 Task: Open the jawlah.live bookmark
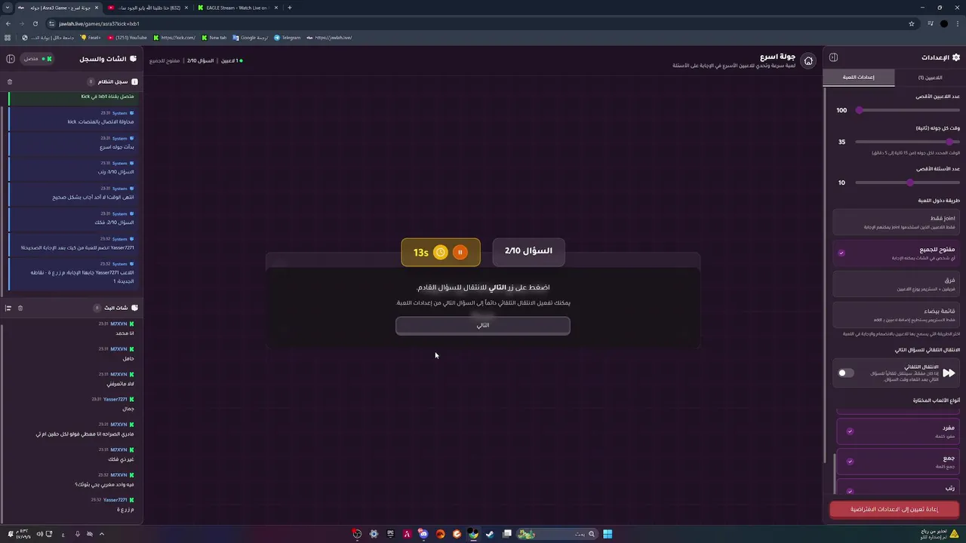point(329,38)
